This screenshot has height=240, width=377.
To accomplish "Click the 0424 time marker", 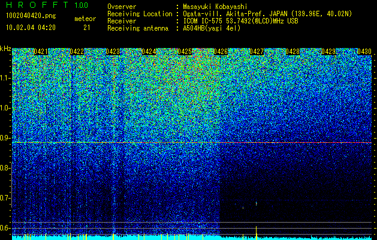I will (x=149, y=52).
